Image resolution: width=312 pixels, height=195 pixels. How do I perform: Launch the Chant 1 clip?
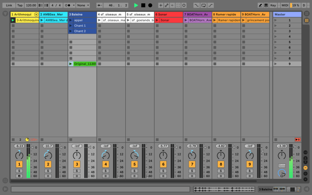click(71, 26)
